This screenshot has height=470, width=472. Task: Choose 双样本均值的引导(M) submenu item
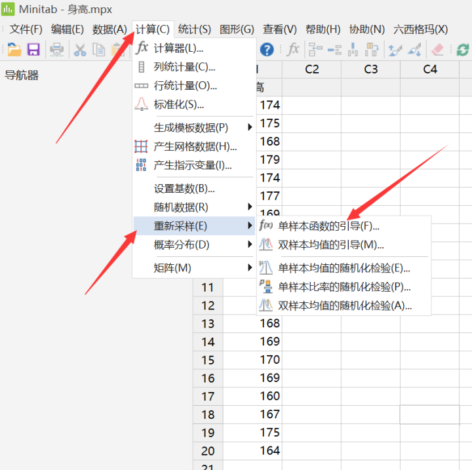pos(344,245)
